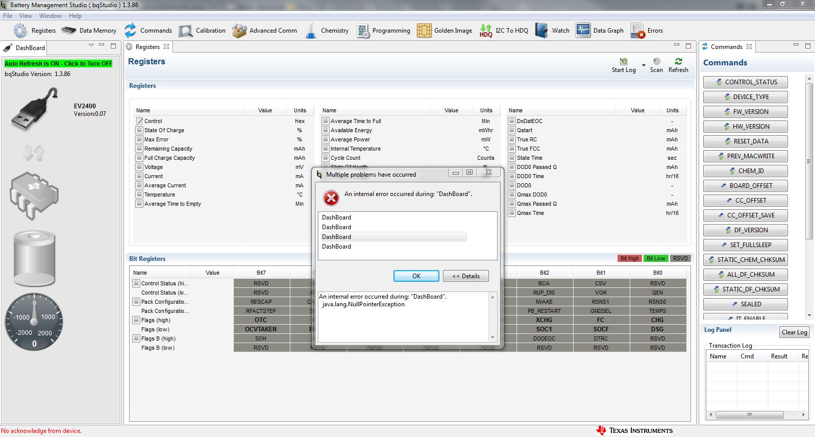The width and height of the screenshot is (815, 437).
Task: Open the Help menu
Action: point(75,16)
